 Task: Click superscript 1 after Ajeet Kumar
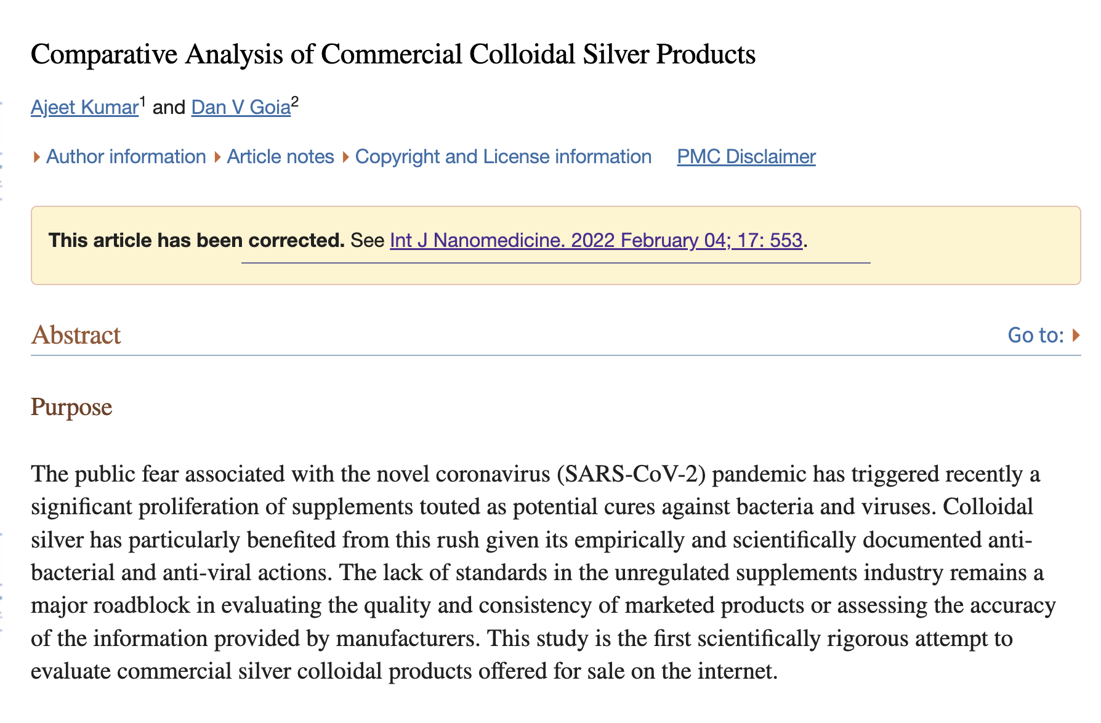(x=142, y=102)
